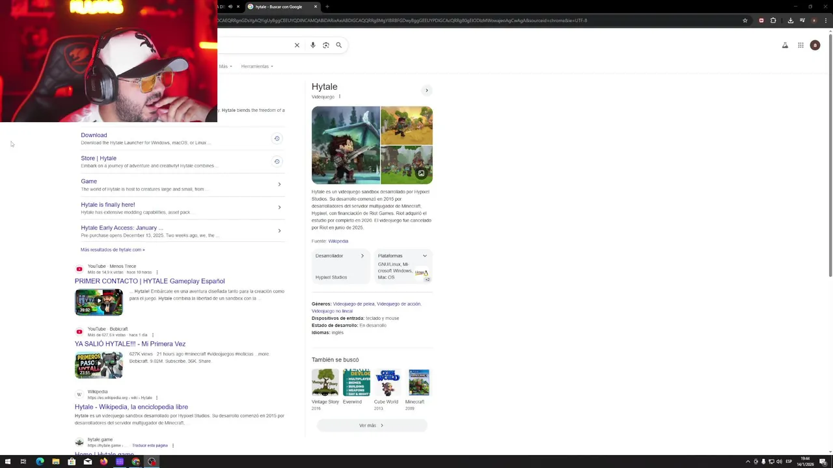The width and height of the screenshot is (833, 468).
Task: Select Everwind in También se buscó
Action: pyautogui.click(x=356, y=387)
